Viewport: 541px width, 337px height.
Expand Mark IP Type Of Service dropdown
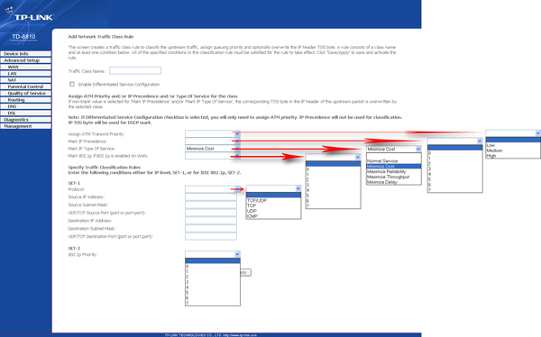(213, 149)
